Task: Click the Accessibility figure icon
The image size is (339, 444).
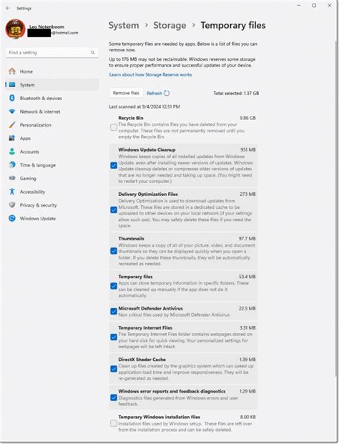Action: [12, 192]
